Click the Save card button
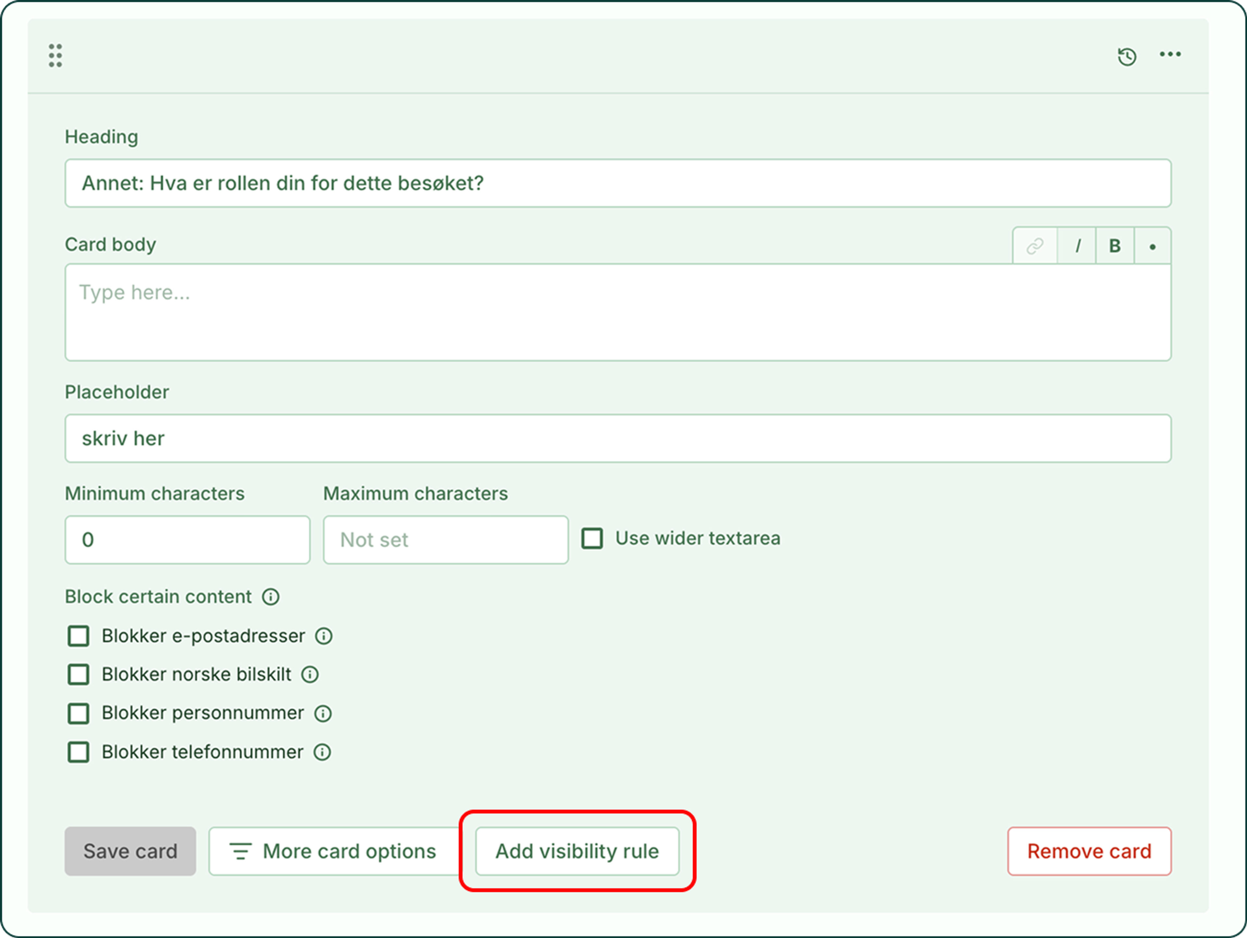 click(130, 851)
